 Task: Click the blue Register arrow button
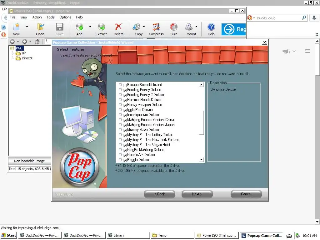click(234, 29)
